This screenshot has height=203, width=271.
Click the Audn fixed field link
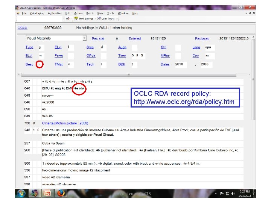[x=122, y=47]
